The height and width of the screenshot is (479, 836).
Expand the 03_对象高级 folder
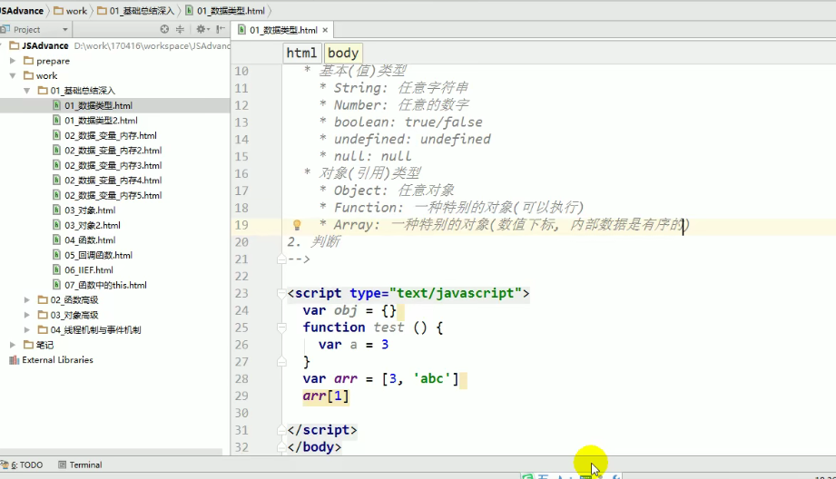click(x=27, y=315)
